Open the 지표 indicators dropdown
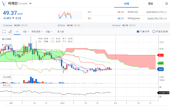Viewport: 170px width, 106px height. coord(49,32)
